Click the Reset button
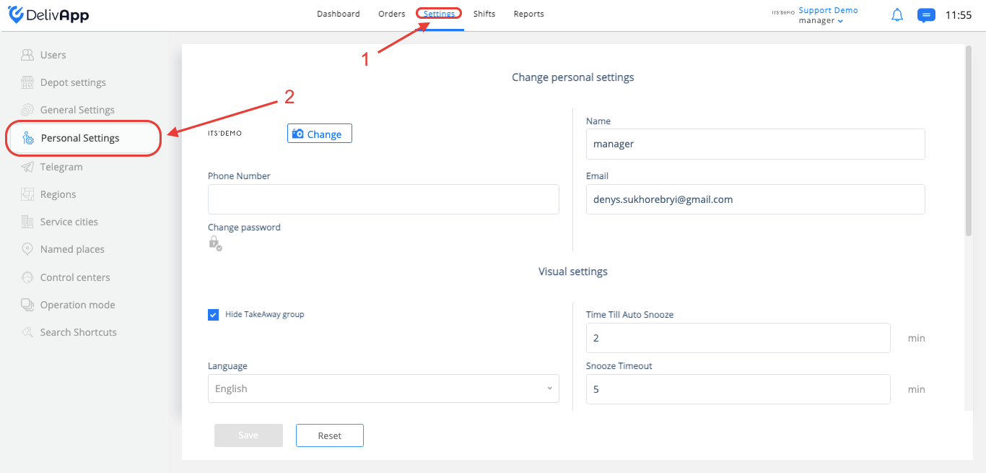This screenshot has width=986, height=473. pyautogui.click(x=330, y=435)
